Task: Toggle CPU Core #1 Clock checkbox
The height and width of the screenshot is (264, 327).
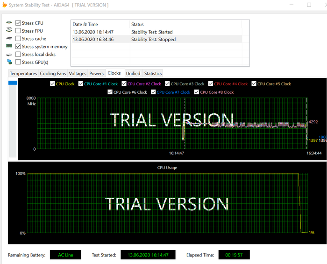Action: pyautogui.click(x=81, y=83)
